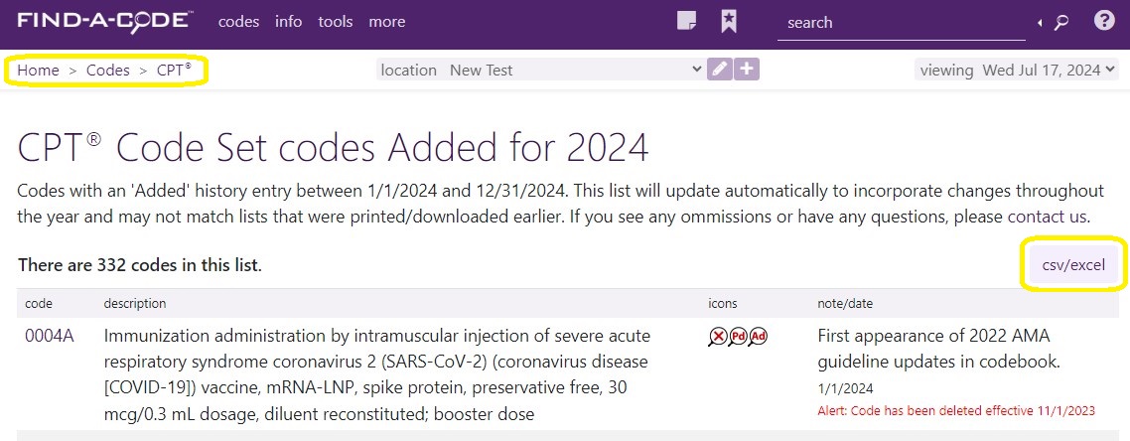The height and width of the screenshot is (441, 1130).
Task: Click the Ad icon for code 0004A
Action: coord(758,337)
